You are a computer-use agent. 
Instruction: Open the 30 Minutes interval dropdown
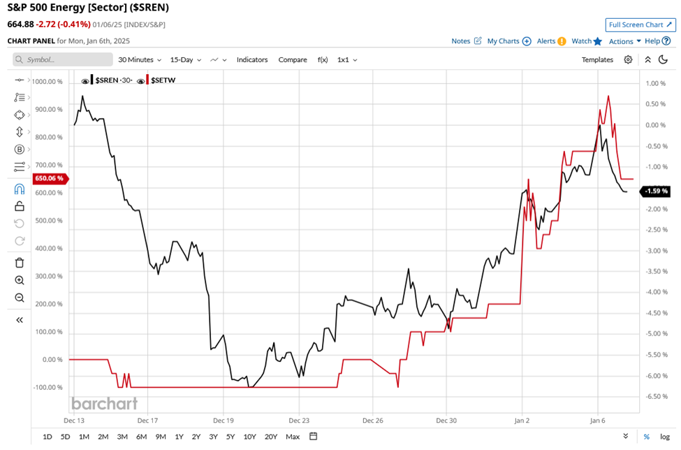point(140,60)
